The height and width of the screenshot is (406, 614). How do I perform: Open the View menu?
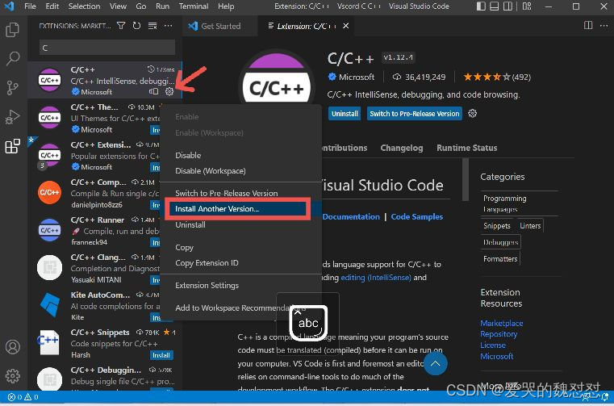[x=118, y=6]
